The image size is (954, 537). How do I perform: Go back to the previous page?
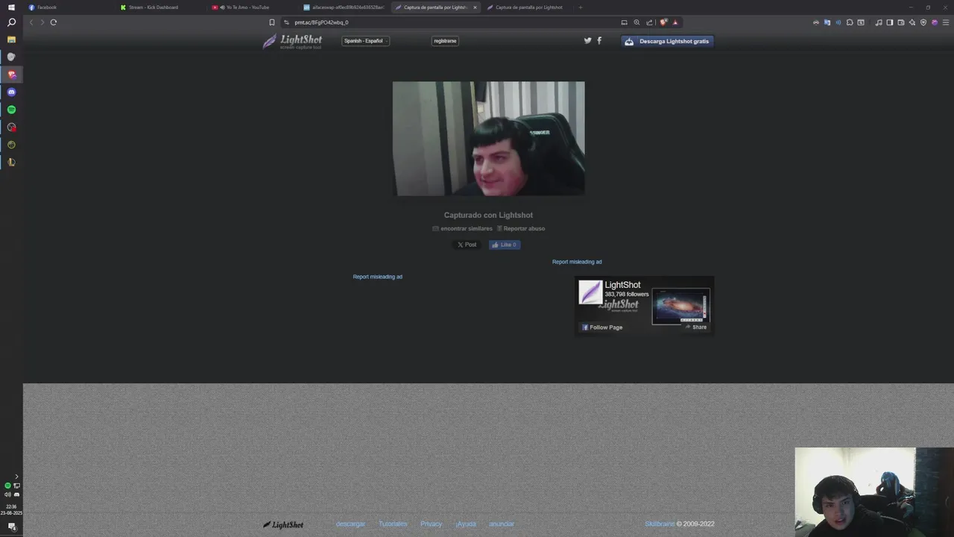coord(31,22)
